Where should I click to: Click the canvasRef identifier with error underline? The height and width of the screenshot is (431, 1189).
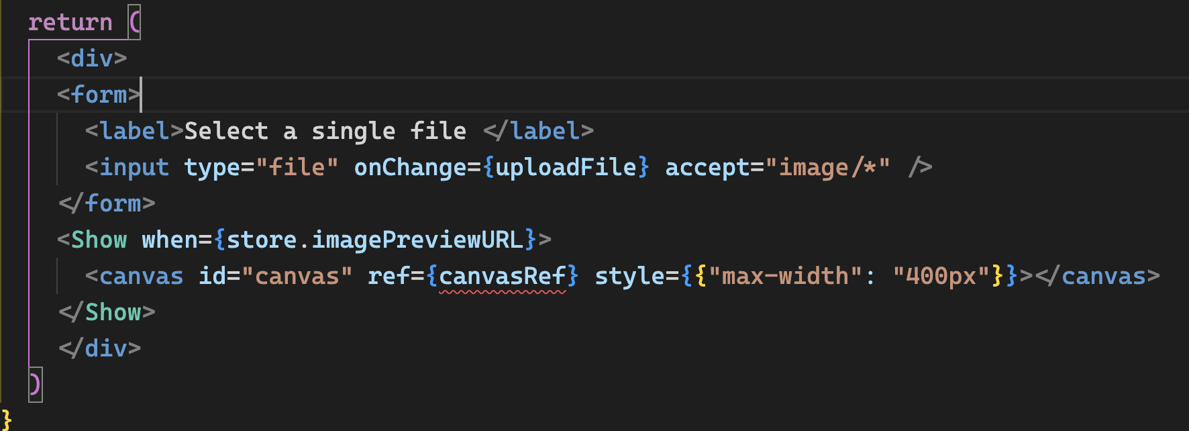[503, 276]
